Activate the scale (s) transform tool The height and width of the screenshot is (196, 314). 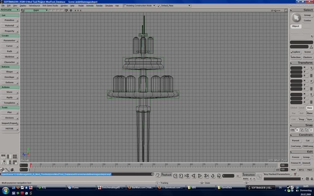pyautogui.click(x=312, y=68)
